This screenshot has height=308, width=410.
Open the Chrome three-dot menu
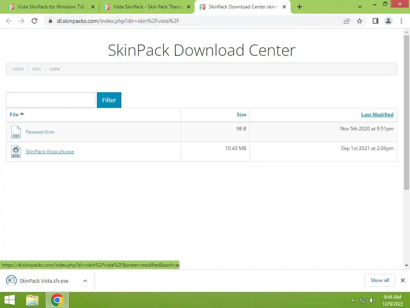tap(401, 21)
